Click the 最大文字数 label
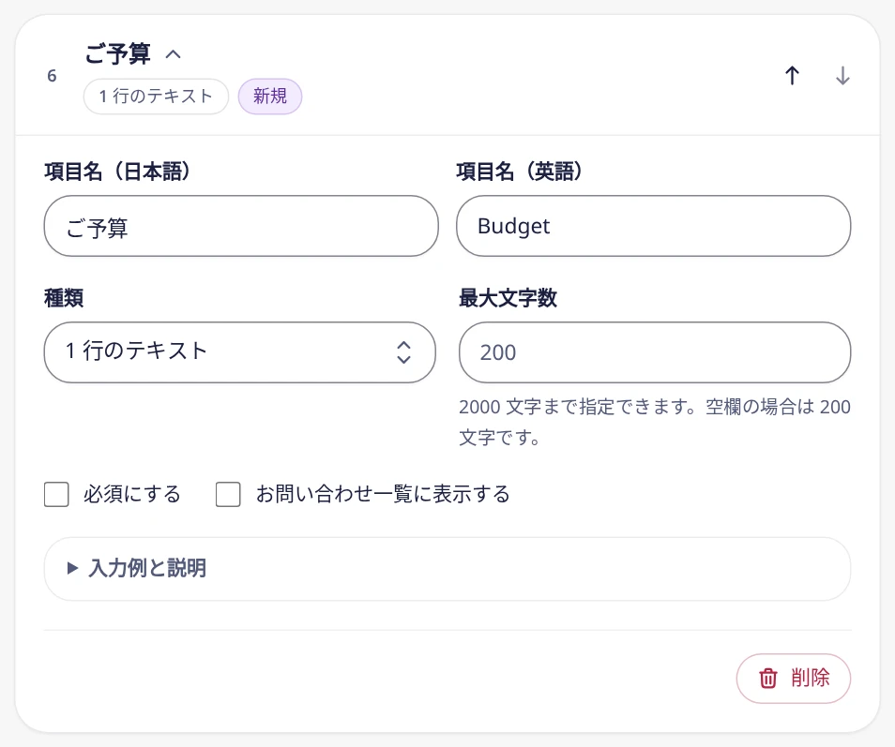Viewport: 895px width, 747px height. 508,298
